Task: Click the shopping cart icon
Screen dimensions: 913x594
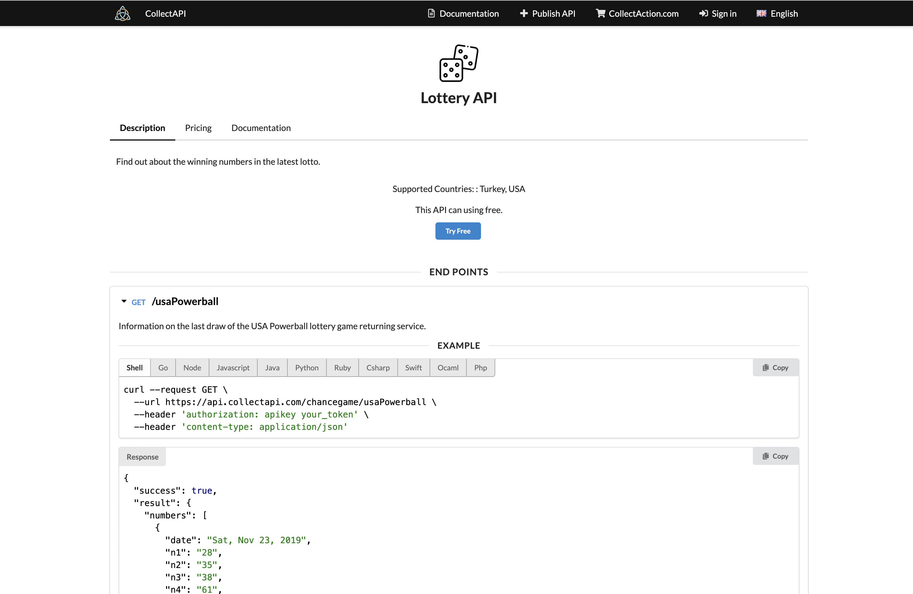Action: (600, 13)
